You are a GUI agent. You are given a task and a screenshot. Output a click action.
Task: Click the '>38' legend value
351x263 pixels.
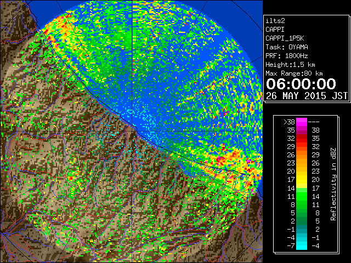(289, 122)
